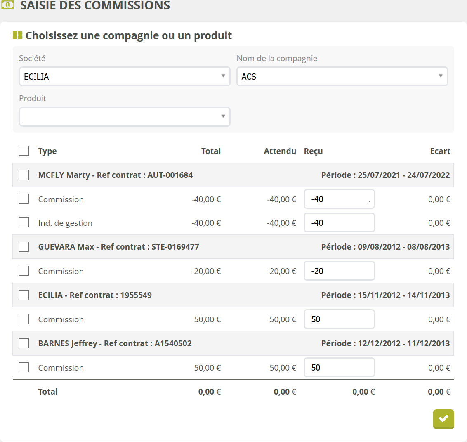
Task: Click the money icon beside Saisie des Commissions
Action: click(7, 5)
